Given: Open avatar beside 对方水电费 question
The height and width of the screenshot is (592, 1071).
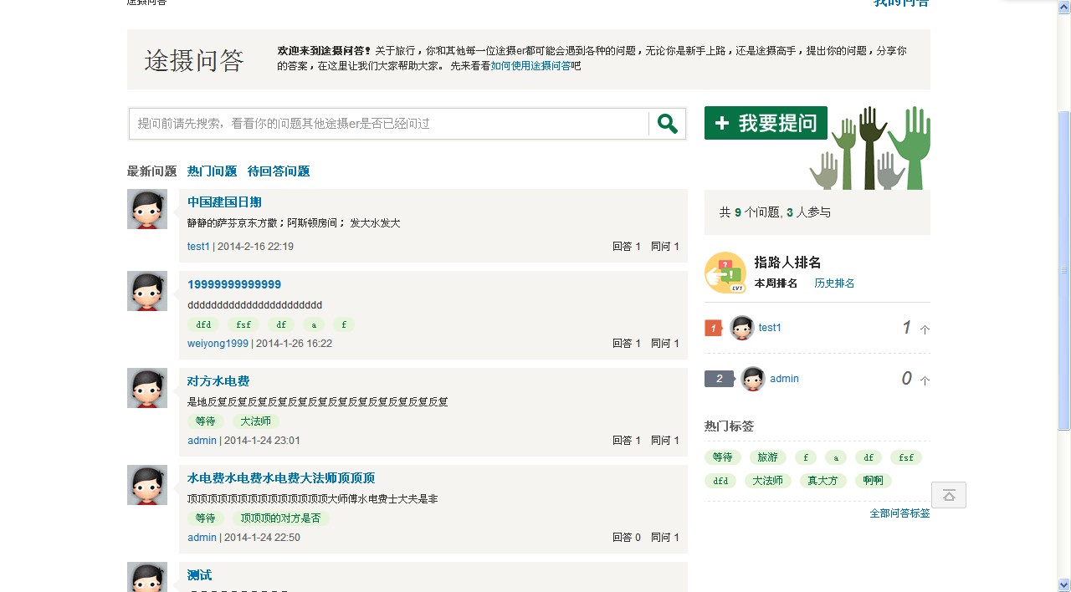Looking at the screenshot, I should coord(147,388).
